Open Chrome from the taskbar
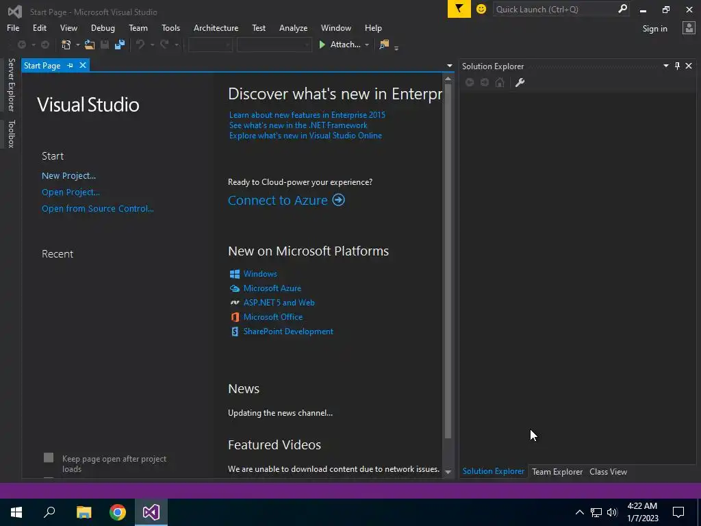This screenshot has height=526, width=701. [118, 512]
